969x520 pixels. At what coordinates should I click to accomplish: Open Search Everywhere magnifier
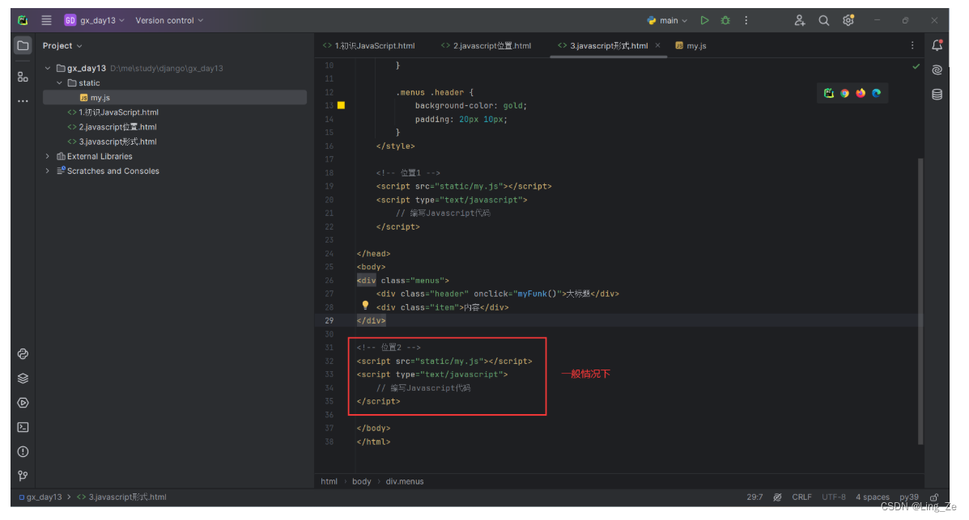(824, 20)
